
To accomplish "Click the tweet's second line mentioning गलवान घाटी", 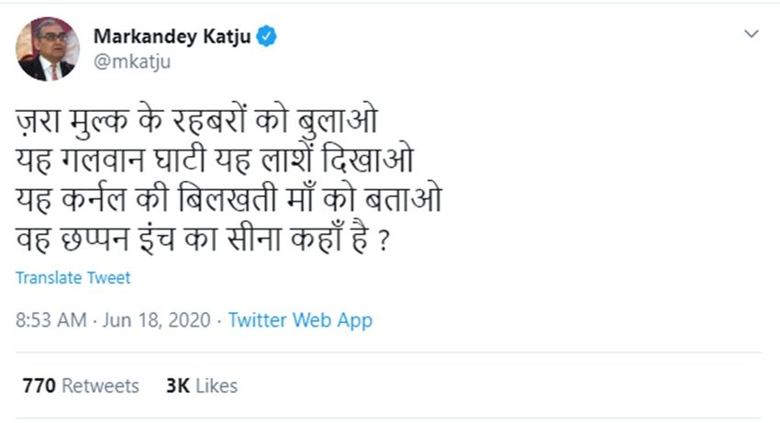I will point(217,163).
